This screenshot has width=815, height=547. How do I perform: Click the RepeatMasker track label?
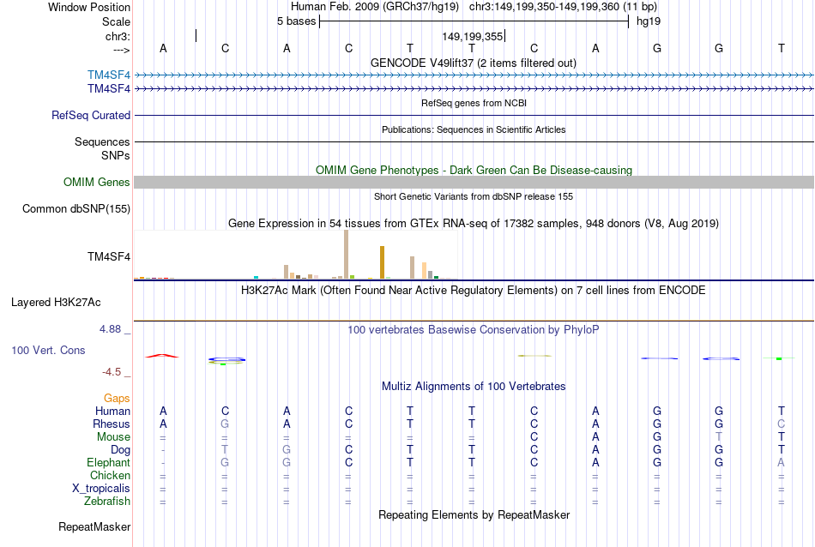tap(94, 526)
